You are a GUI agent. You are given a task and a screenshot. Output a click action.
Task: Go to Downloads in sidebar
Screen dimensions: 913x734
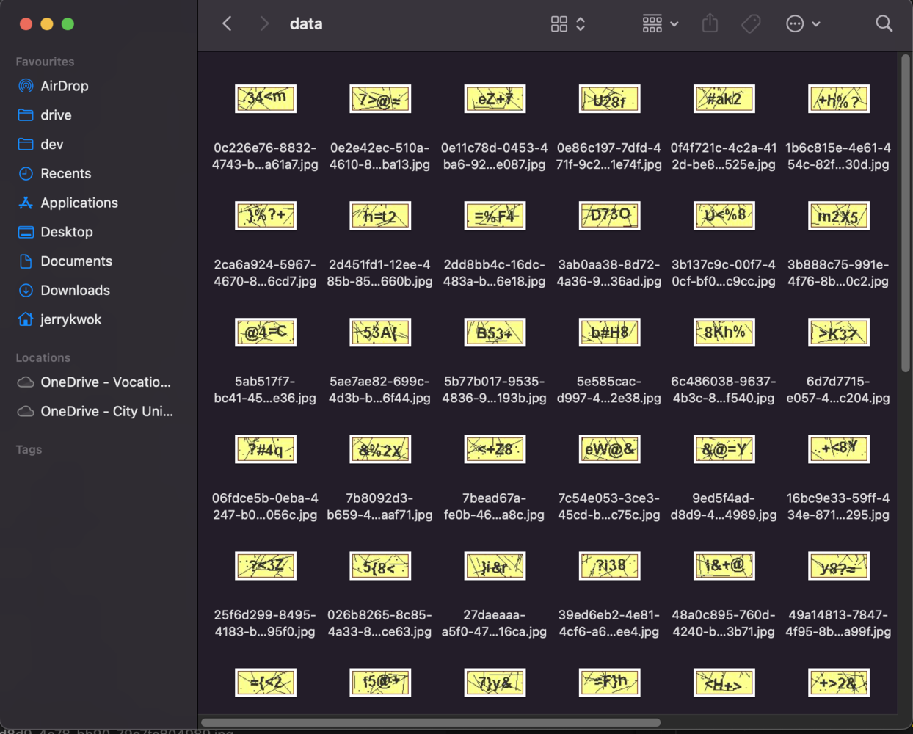click(x=75, y=290)
